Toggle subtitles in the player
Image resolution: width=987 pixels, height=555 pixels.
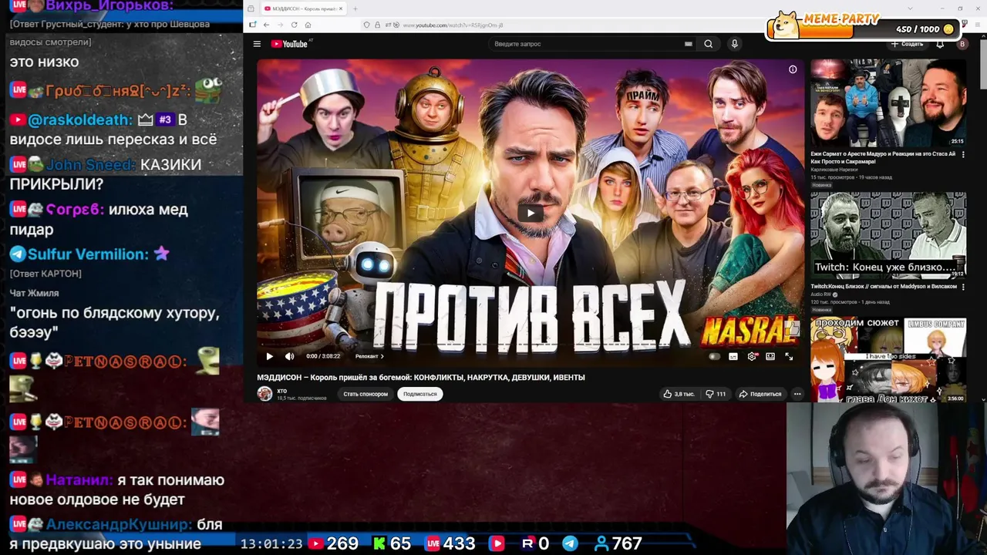733,356
